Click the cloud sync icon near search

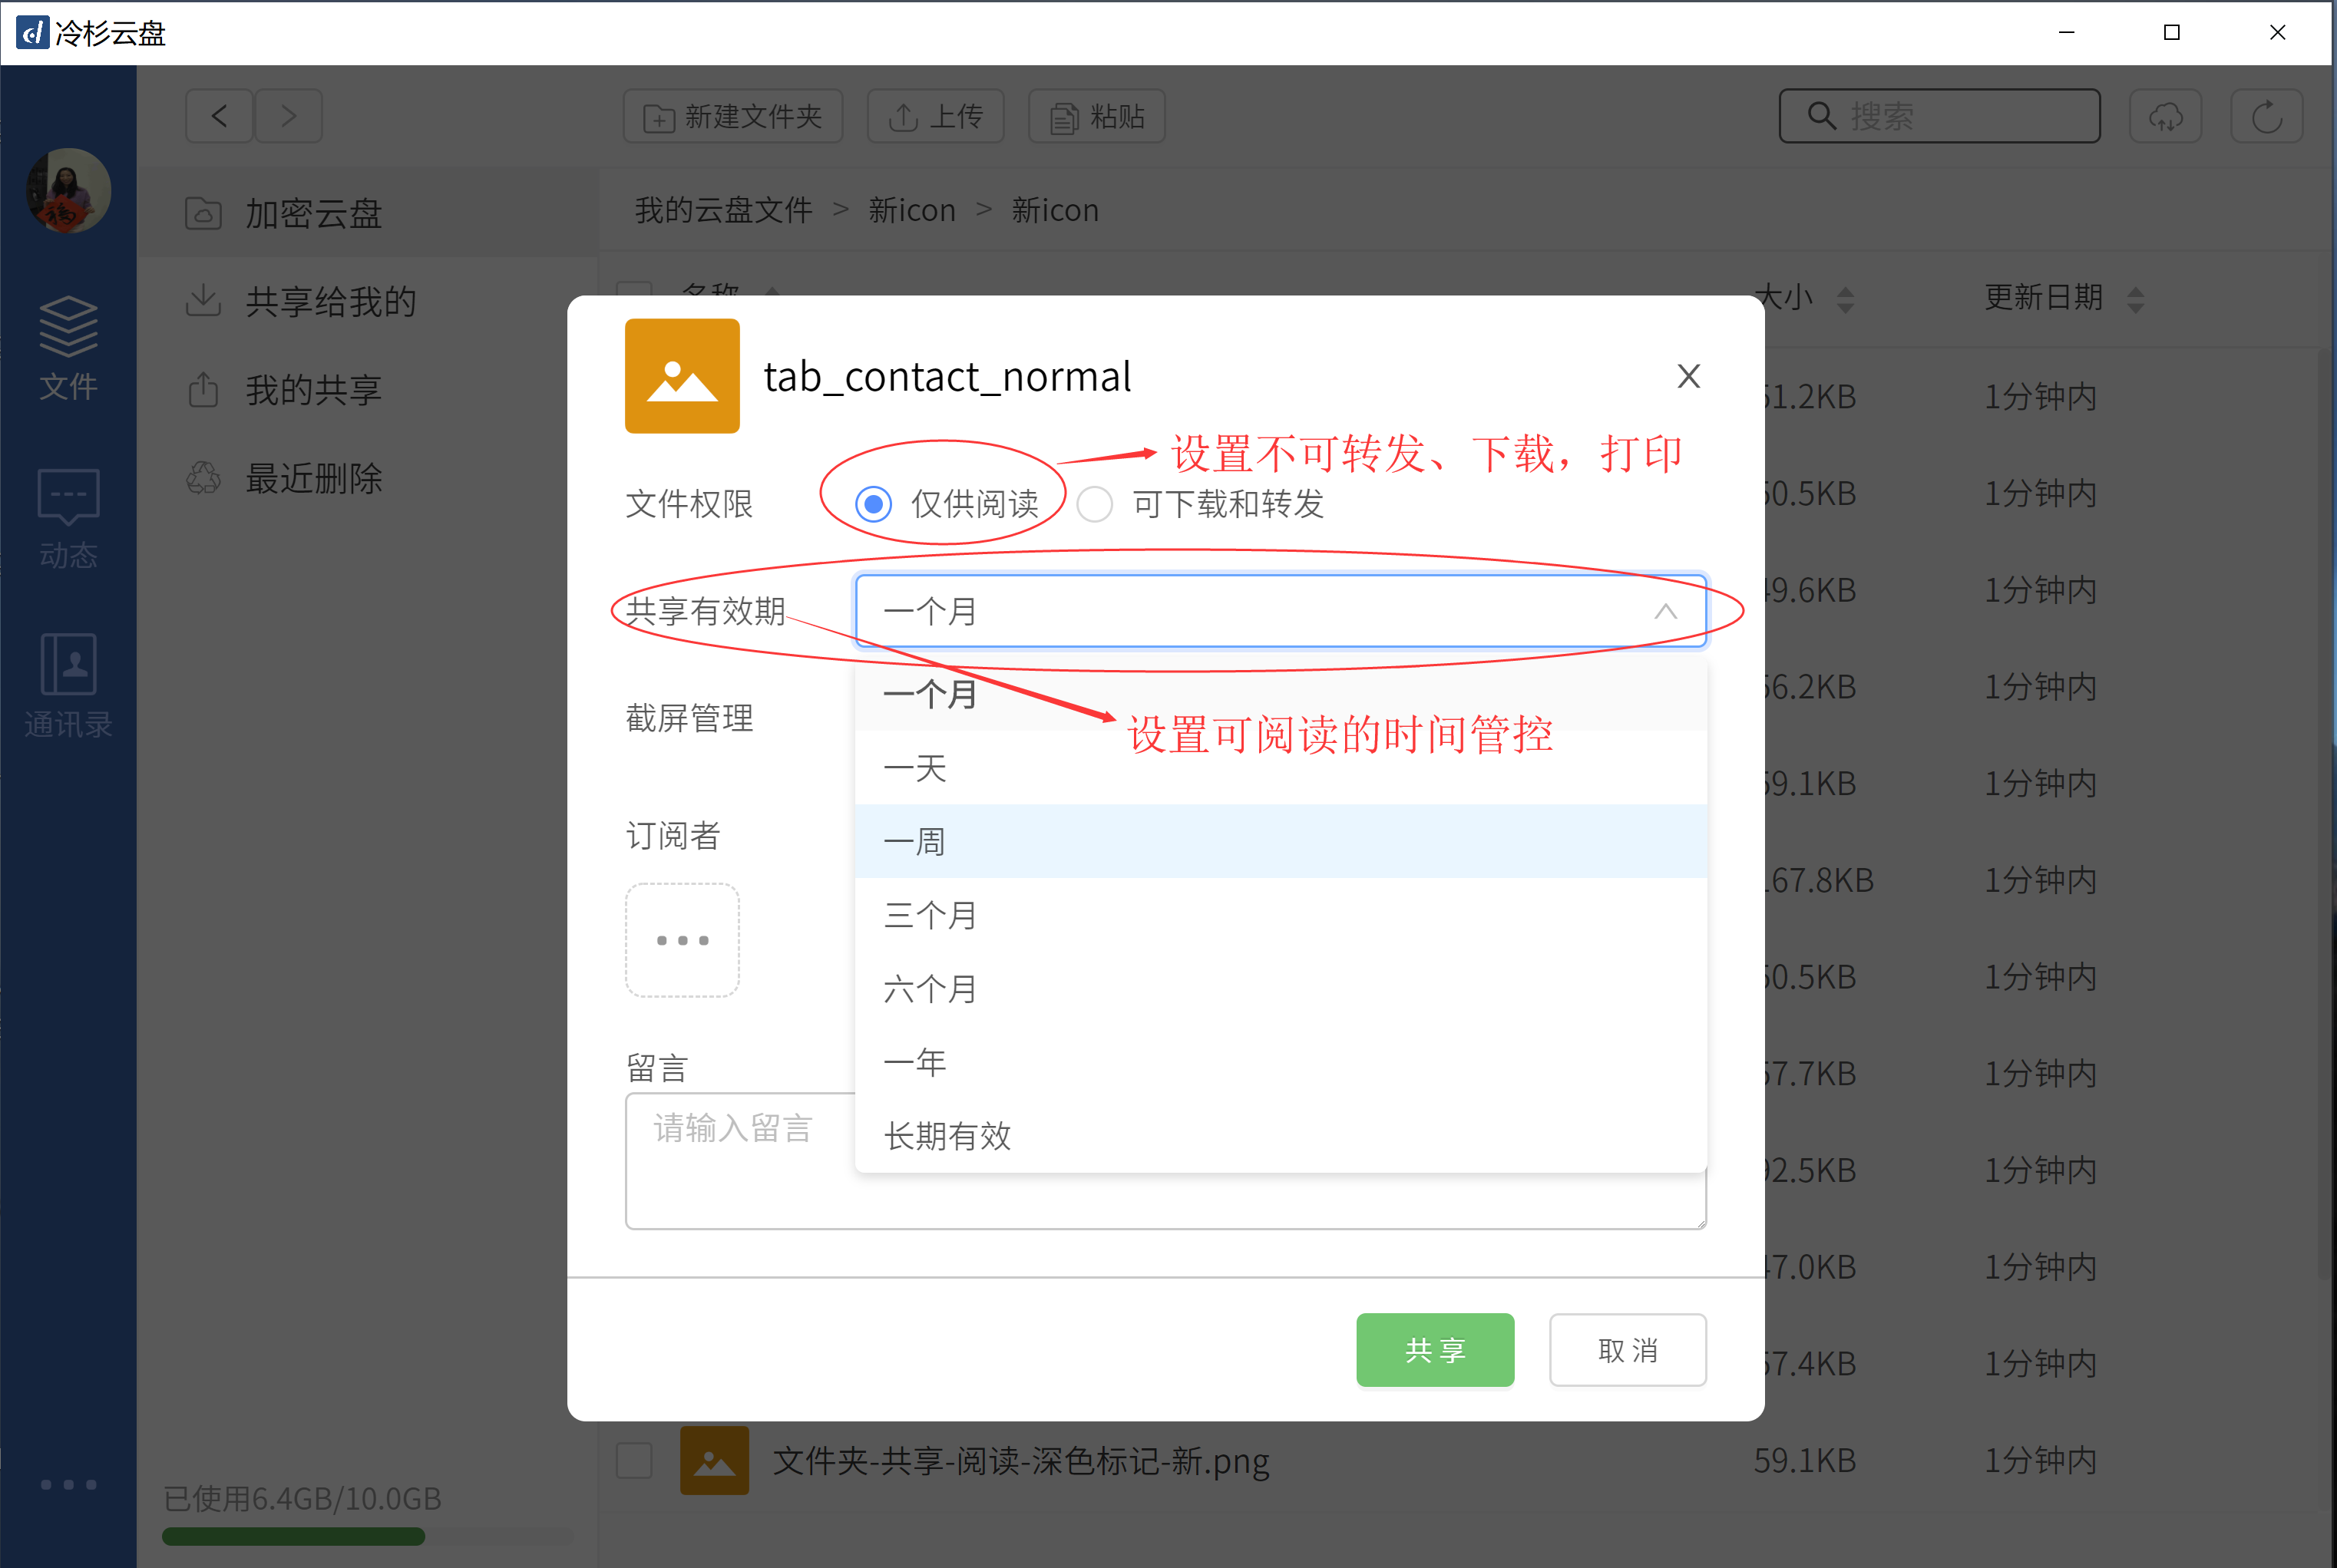[x=2164, y=116]
